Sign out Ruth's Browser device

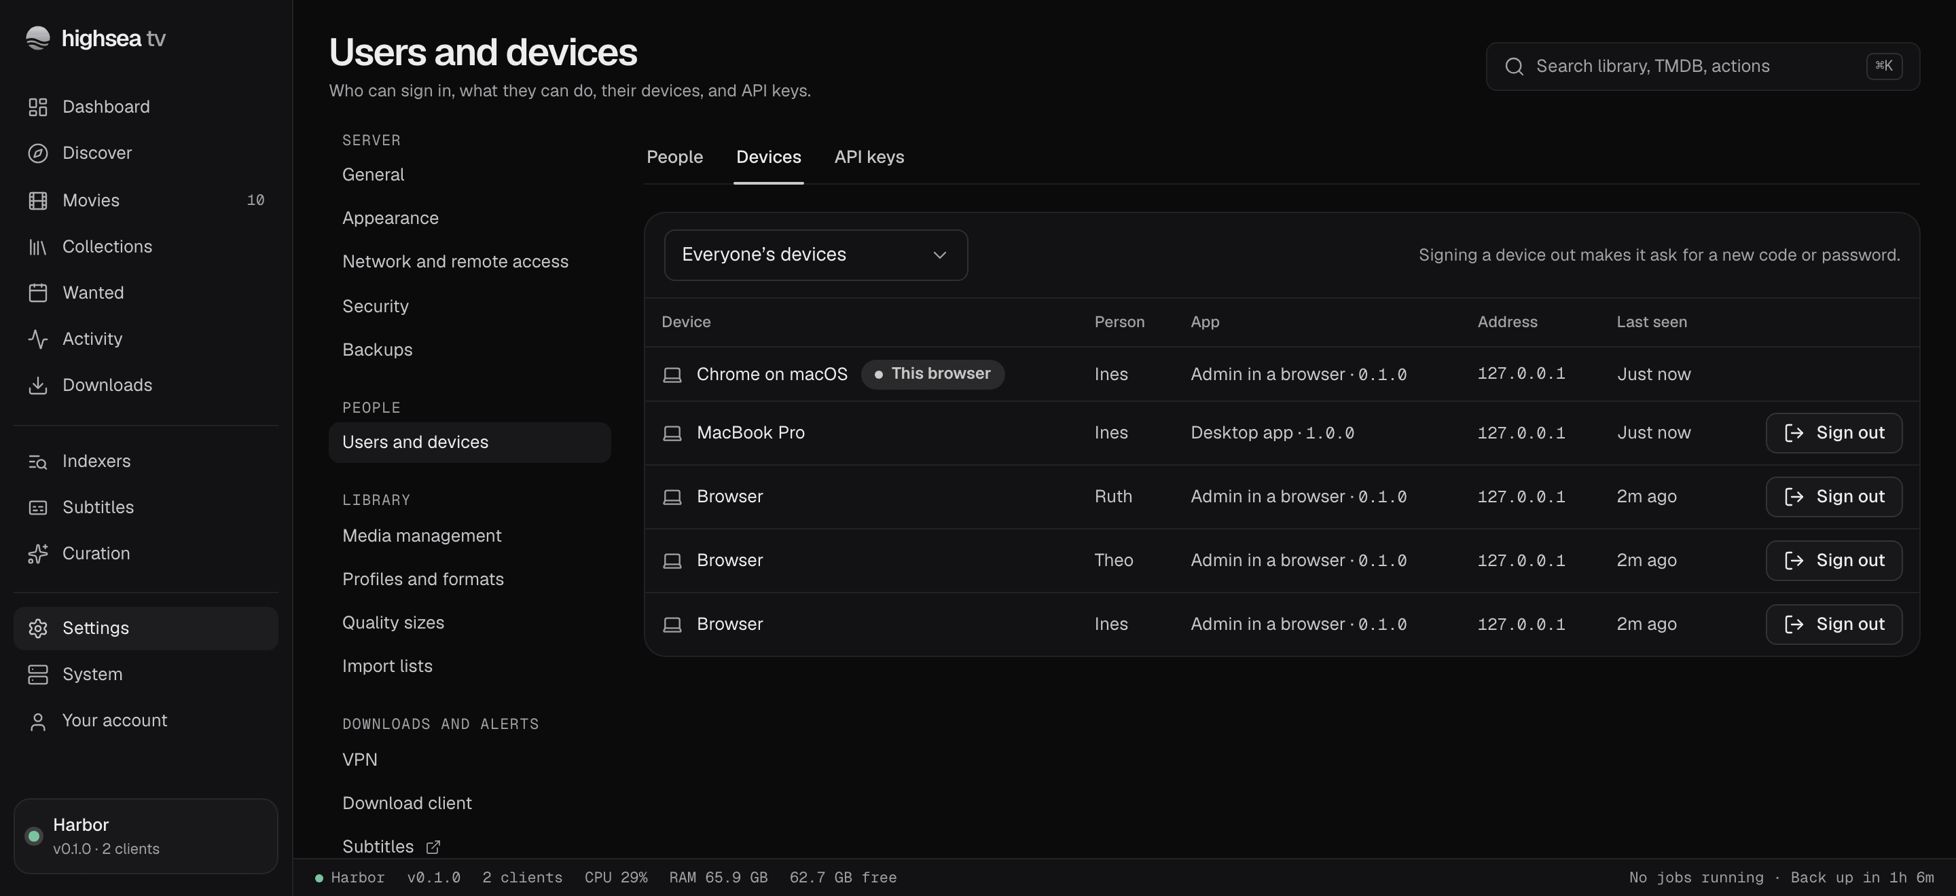[1834, 496]
